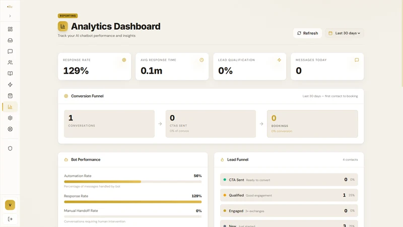Click the app logo at top of sidebar
Viewport: 403px width, 227px height.
(x=10, y=7)
